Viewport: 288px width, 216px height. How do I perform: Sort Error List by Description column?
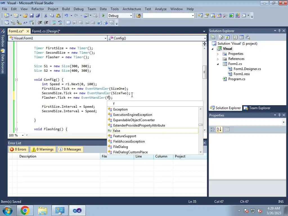point(59,156)
